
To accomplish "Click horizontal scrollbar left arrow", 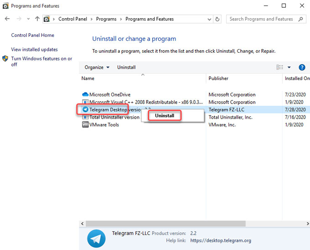I will pos(82,224).
